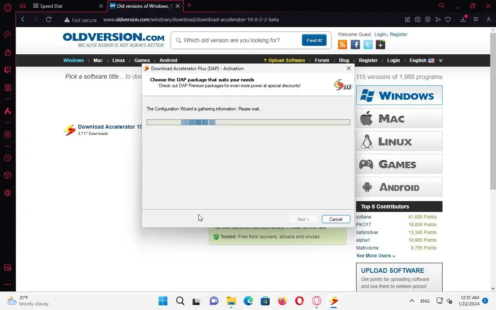Click the Register link near Welcome Guest
Viewport: 496px width, 310px height.
(399, 34)
